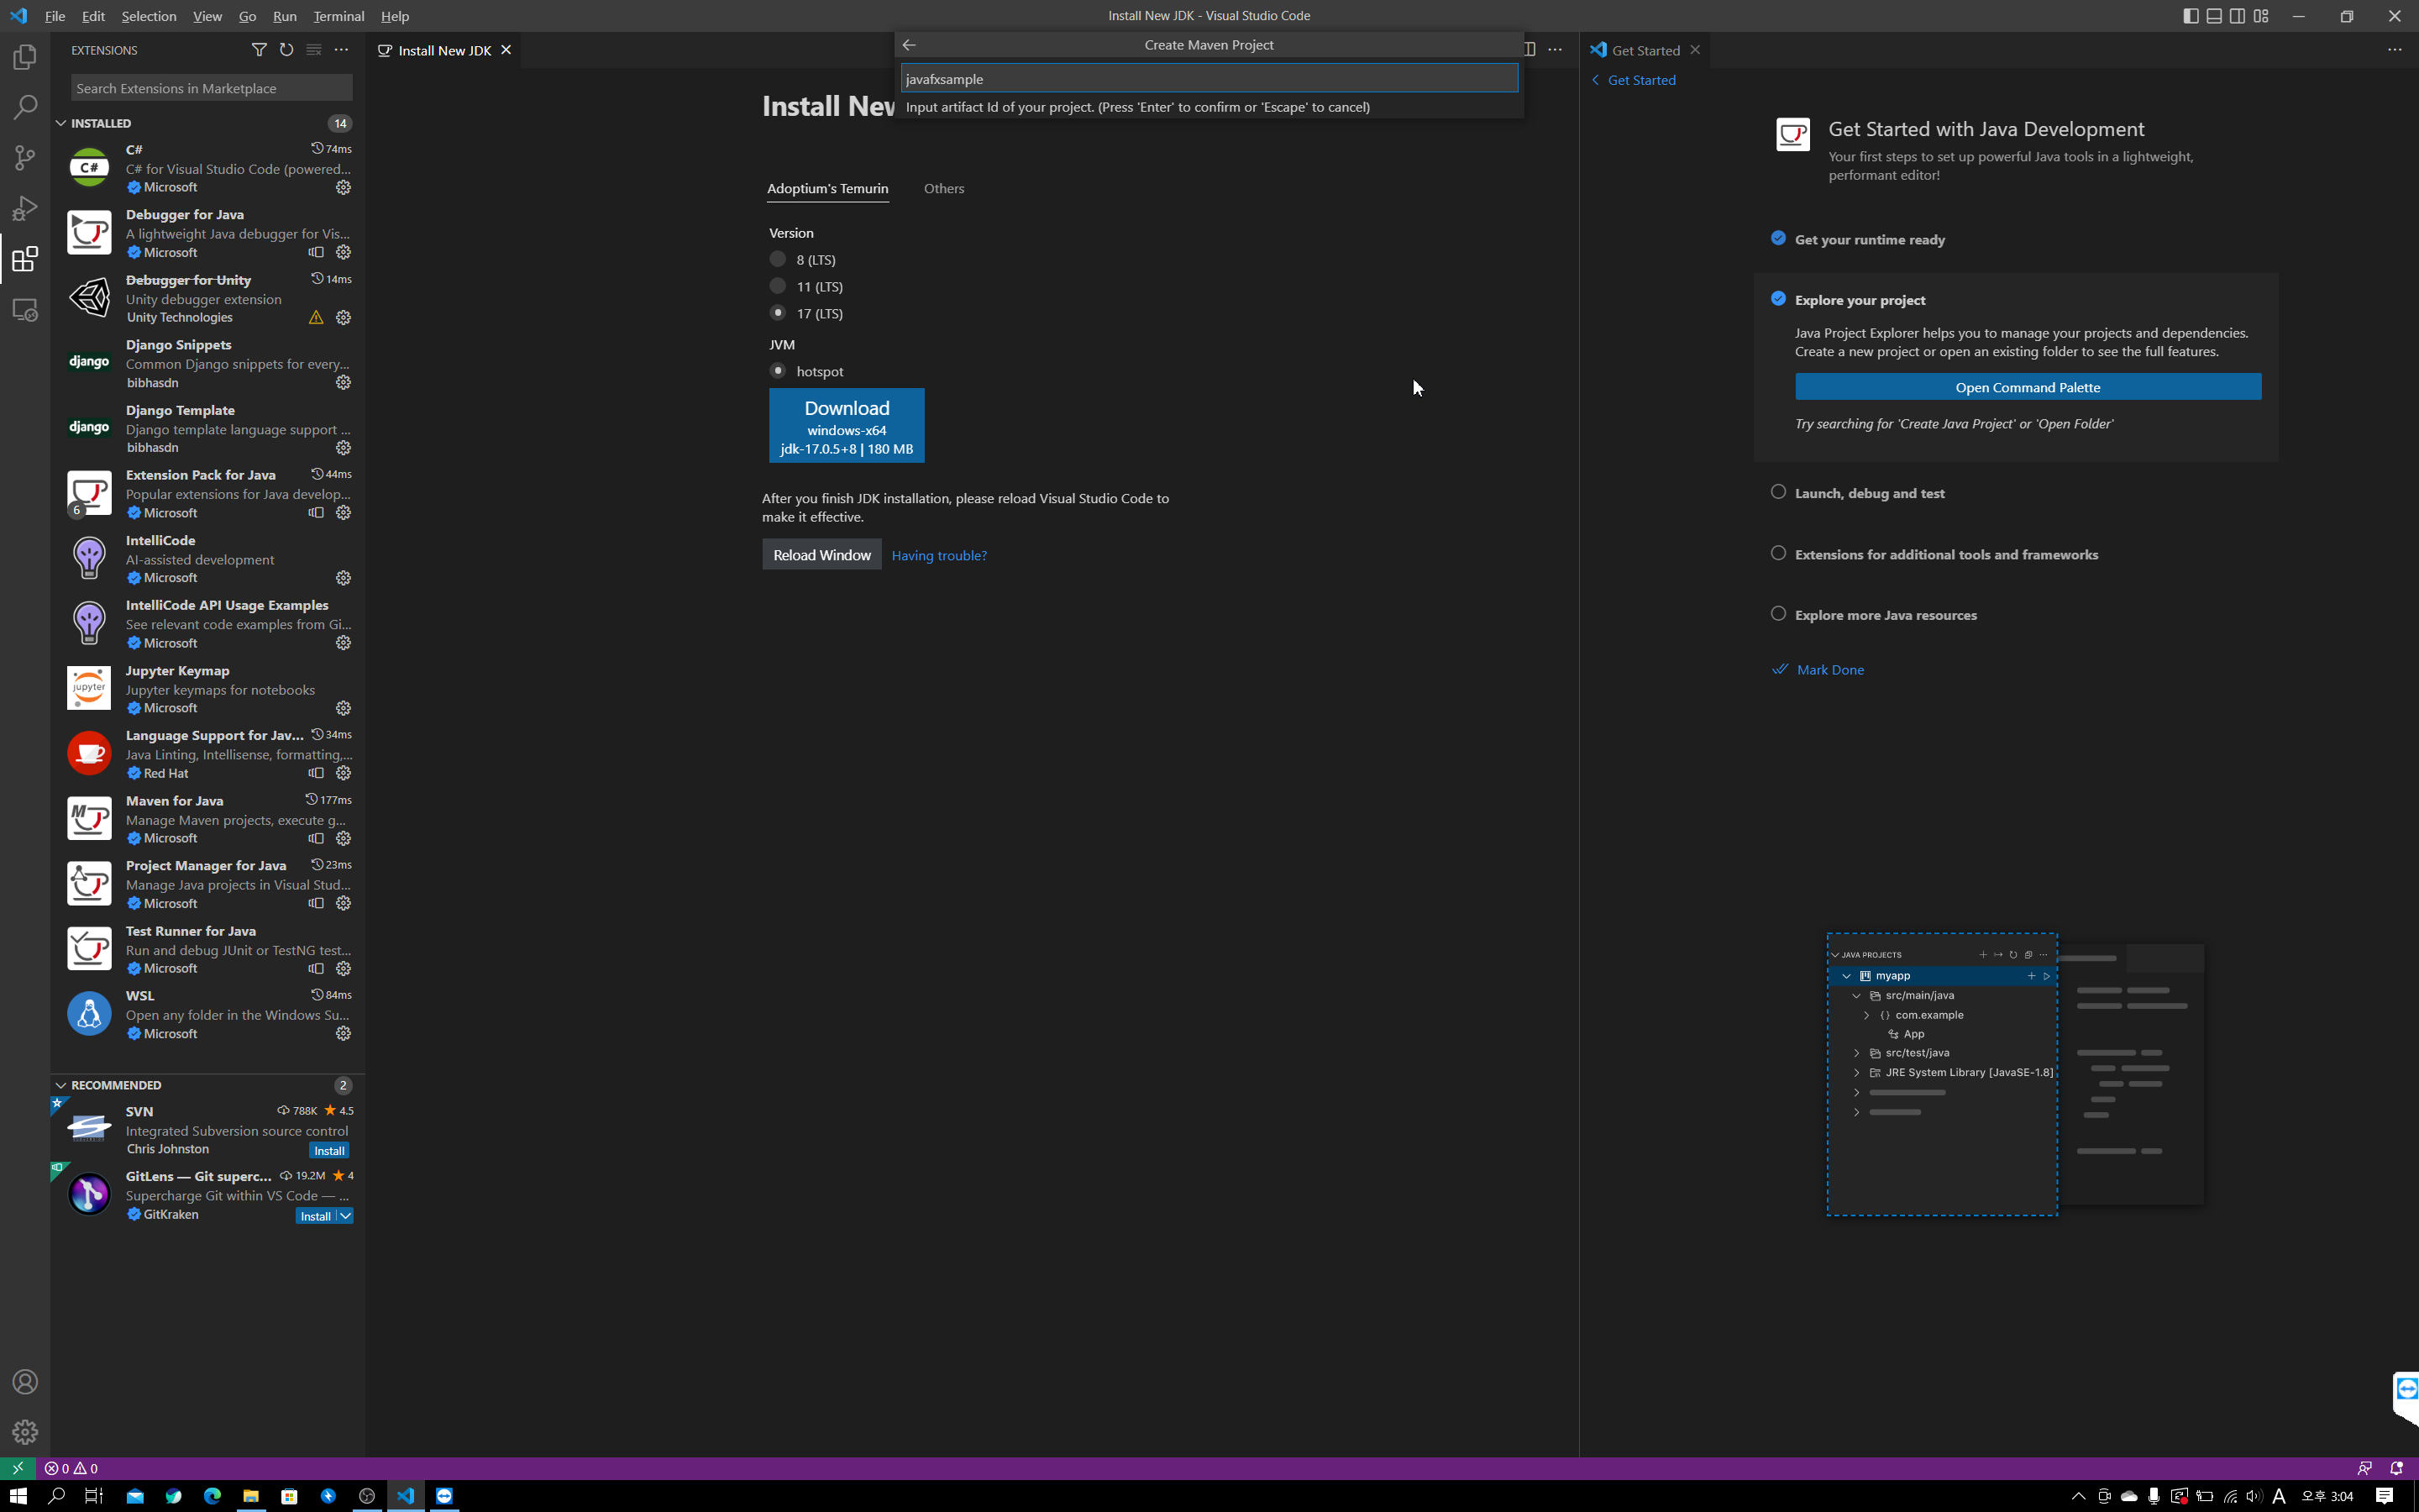Click the filter extensions icon
Screen dimensions: 2419x1512
point(259,50)
